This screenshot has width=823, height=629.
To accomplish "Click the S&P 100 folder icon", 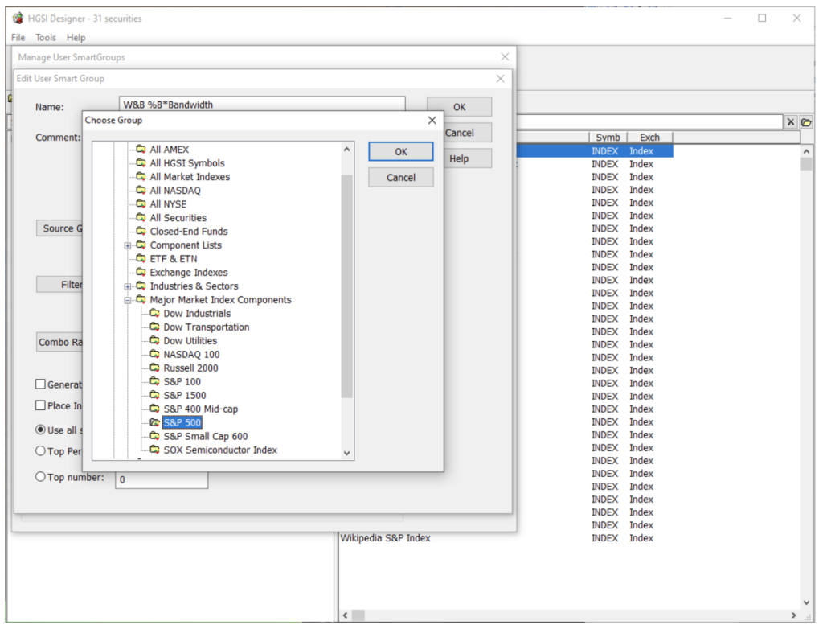I will pos(154,381).
